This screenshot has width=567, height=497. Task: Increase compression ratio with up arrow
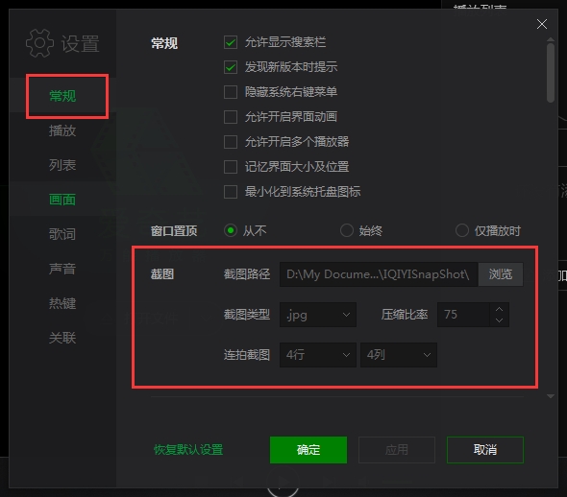[499, 309]
